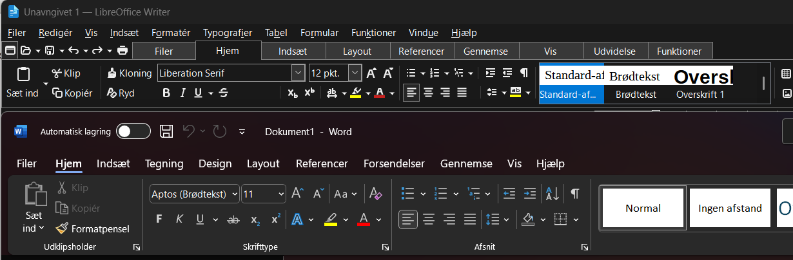
Task: Apply yellow highlight color in Word
Action: point(331,219)
